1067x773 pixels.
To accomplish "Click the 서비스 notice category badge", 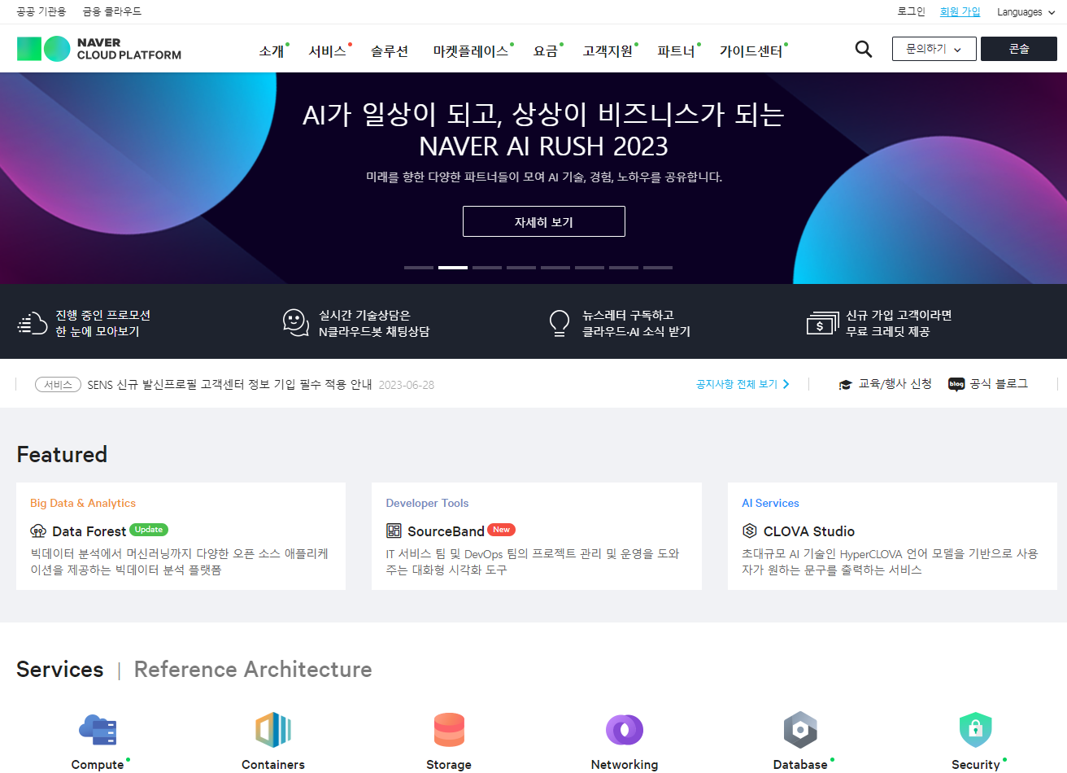I will pyautogui.click(x=59, y=384).
